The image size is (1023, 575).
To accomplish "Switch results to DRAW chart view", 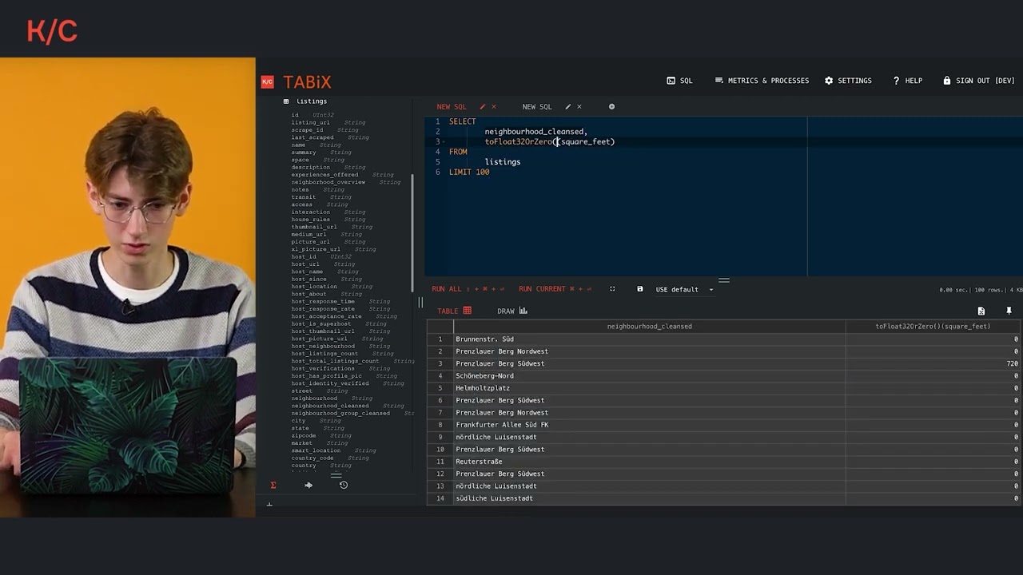I will pos(511,311).
